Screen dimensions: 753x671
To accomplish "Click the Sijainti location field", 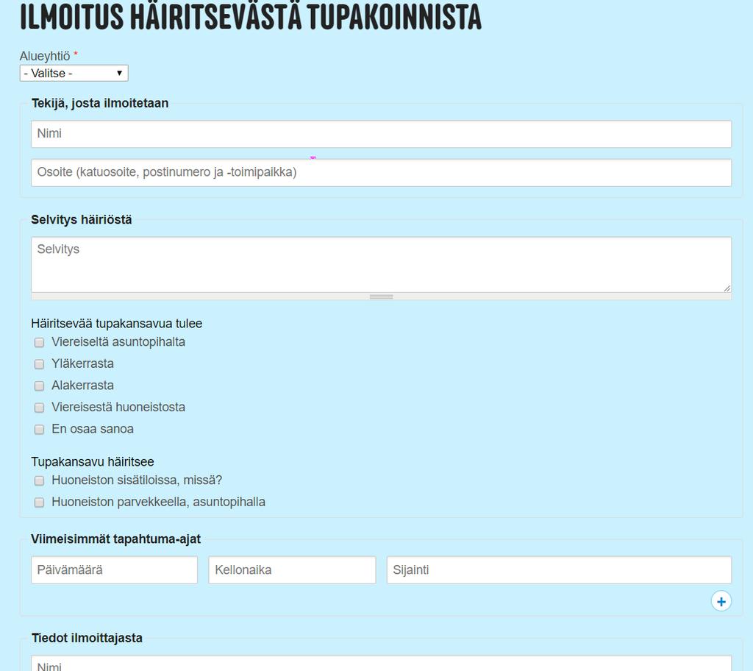I will pyautogui.click(x=559, y=570).
